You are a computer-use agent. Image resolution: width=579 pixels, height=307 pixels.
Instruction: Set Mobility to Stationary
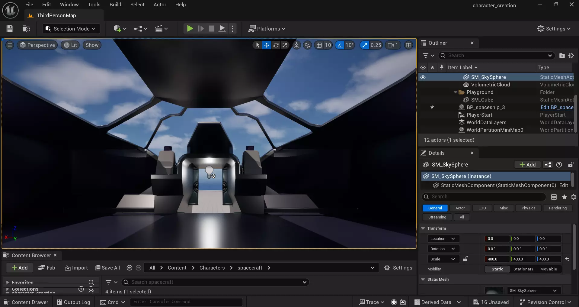pos(523,269)
